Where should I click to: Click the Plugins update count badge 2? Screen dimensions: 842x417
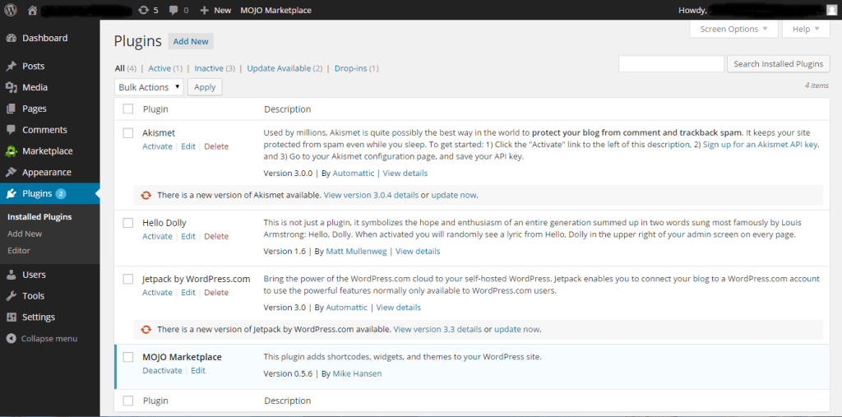coord(61,193)
